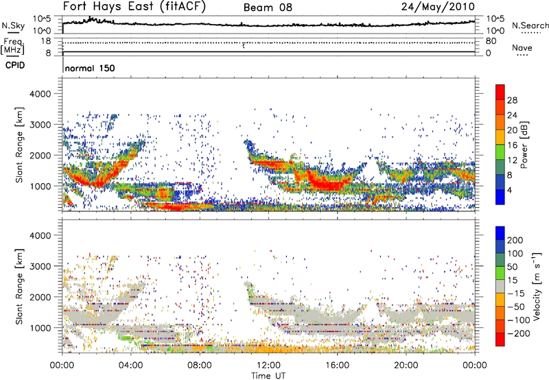Select the 'normal 150' CPID text
This screenshot has width=549, height=380.
(x=90, y=68)
